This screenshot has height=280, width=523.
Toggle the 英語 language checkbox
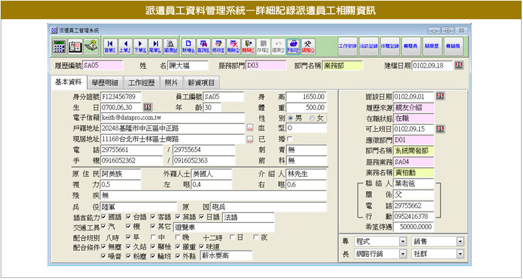point(180,217)
